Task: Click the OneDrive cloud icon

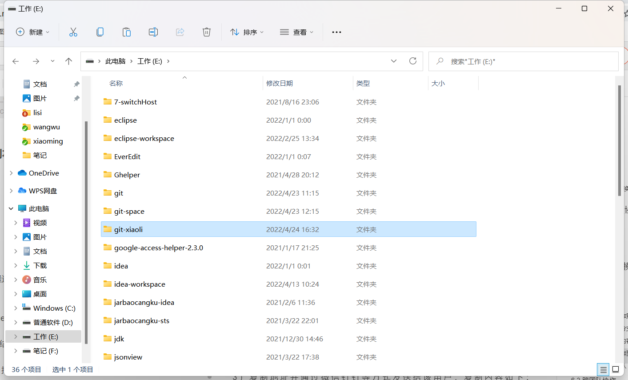Action: (x=22, y=173)
